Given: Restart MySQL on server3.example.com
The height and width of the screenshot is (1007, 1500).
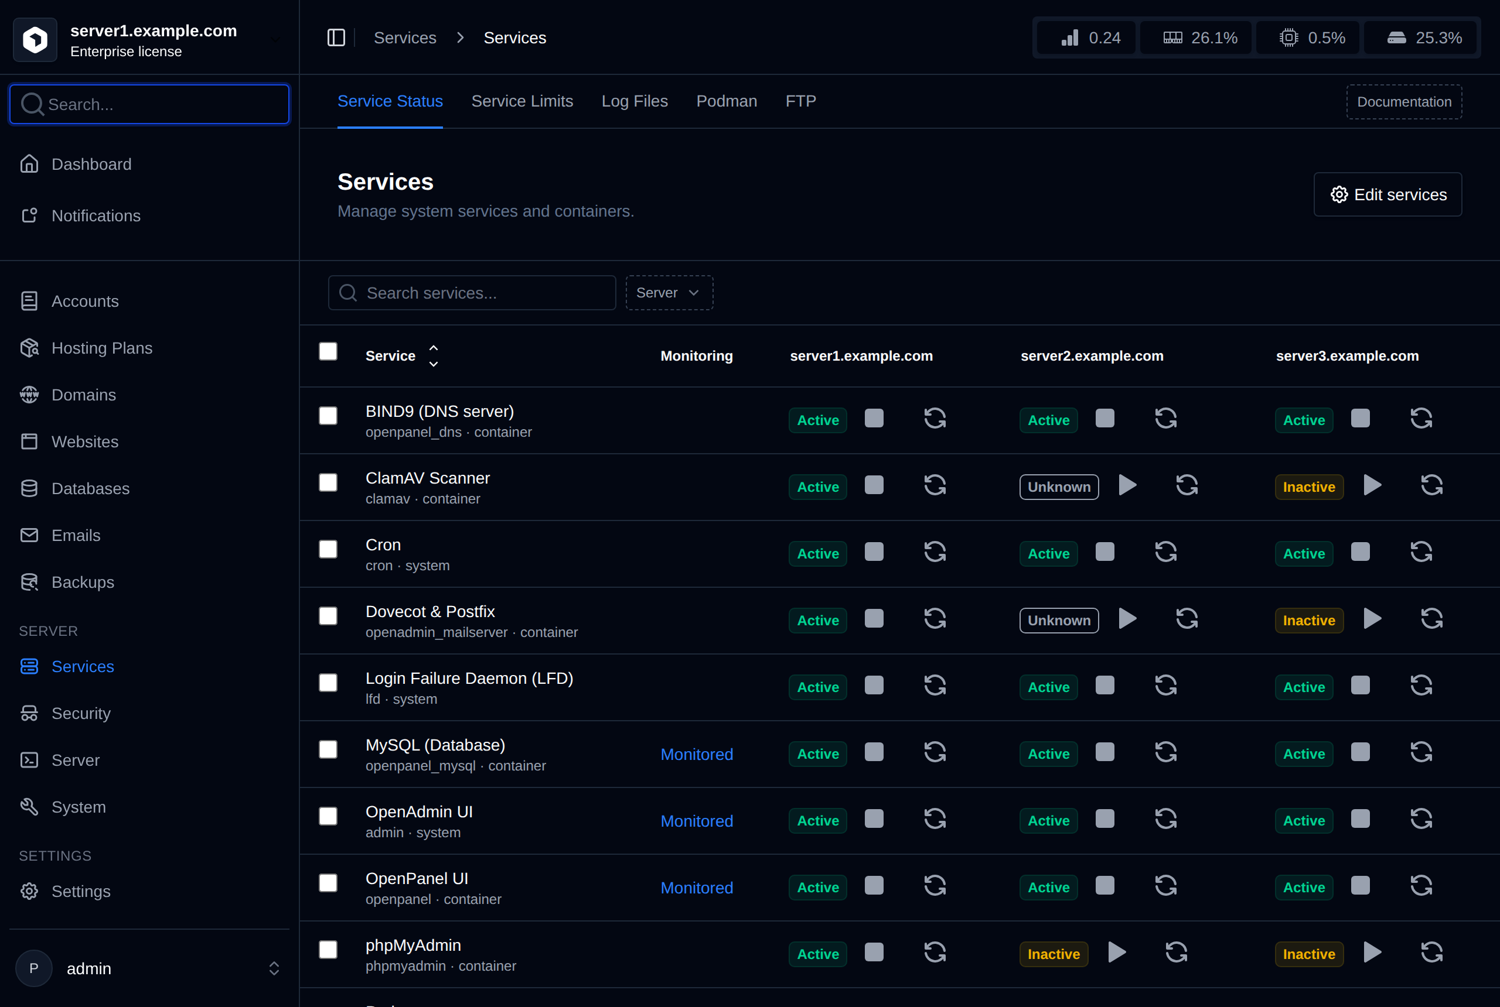Looking at the screenshot, I should click(x=1421, y=752).
